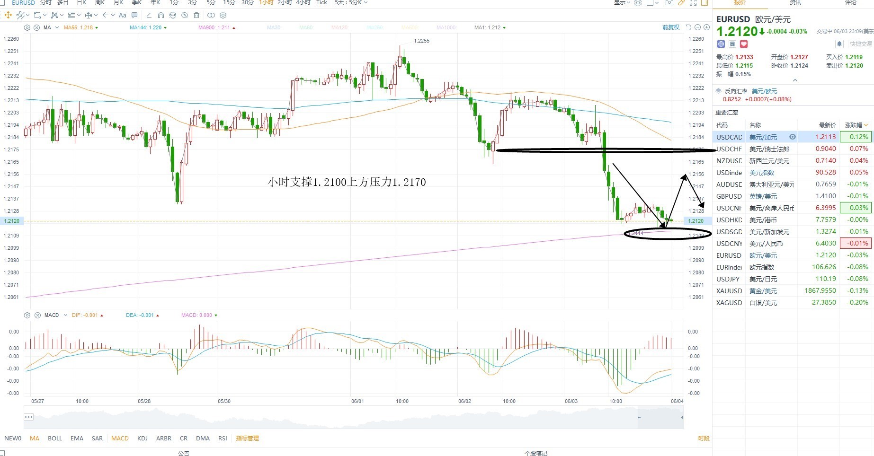874x456 pixels.
Task: Click the globe icon under EURUSD price
Action: pos(721,44)
